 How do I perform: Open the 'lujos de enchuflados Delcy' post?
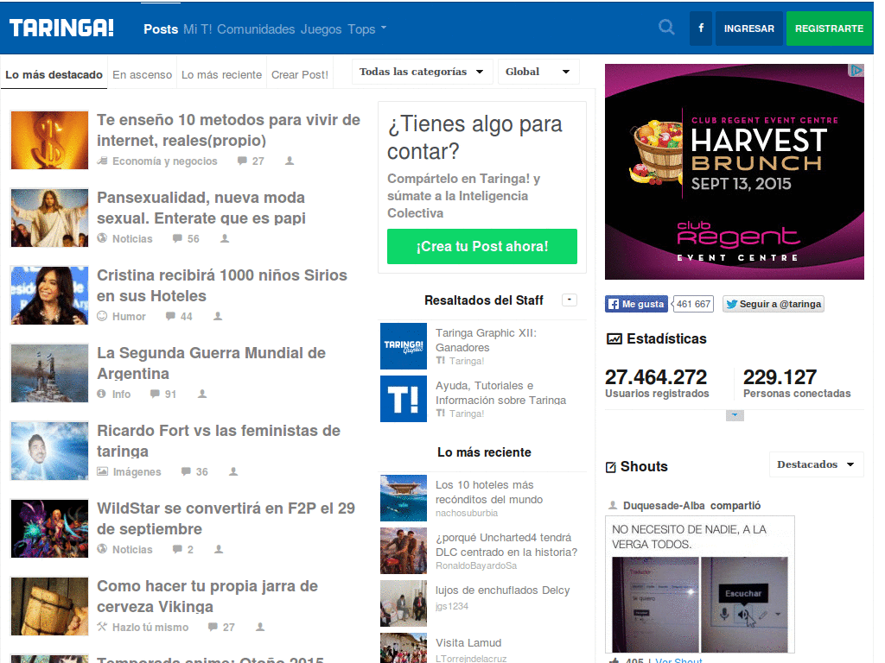(502, 590)
